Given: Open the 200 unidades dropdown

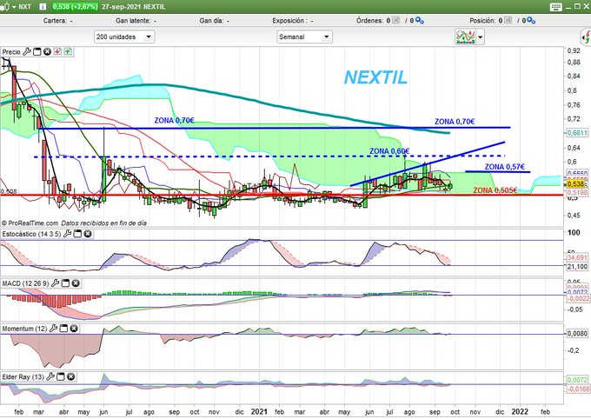Looking at the screenshot, I should point(123,37).
